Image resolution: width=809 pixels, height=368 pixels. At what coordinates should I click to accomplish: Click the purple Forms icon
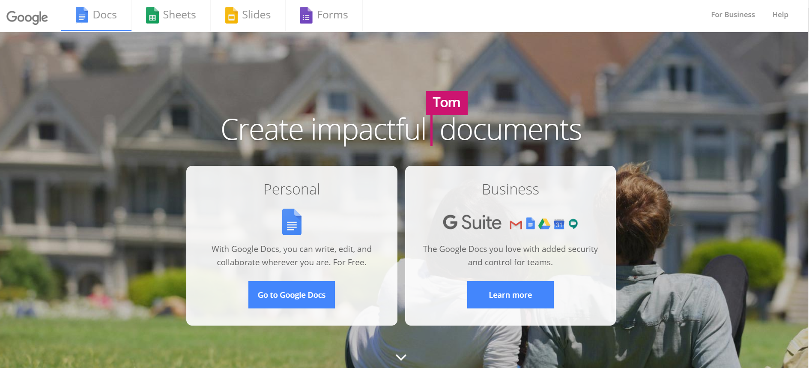[x=306, y=15]
